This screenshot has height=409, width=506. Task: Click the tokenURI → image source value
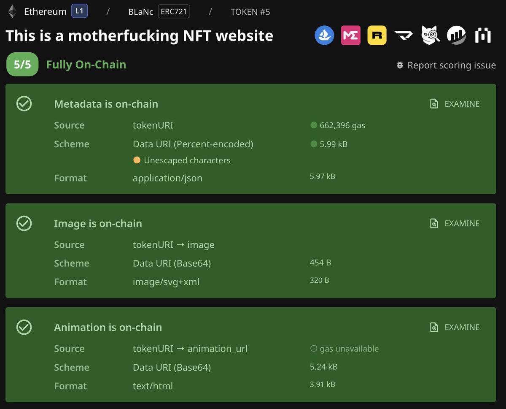tap(174, 245)
